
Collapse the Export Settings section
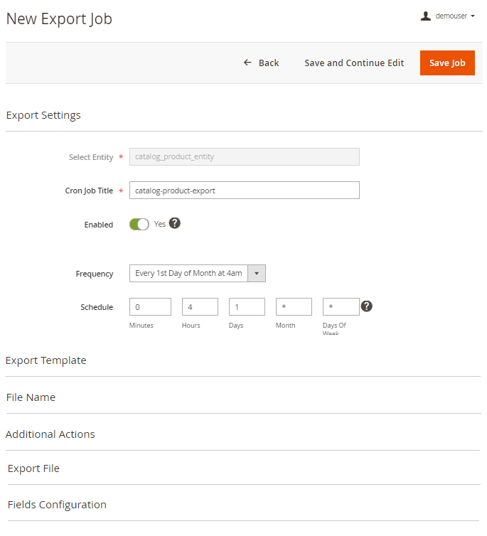pos(43,115)
